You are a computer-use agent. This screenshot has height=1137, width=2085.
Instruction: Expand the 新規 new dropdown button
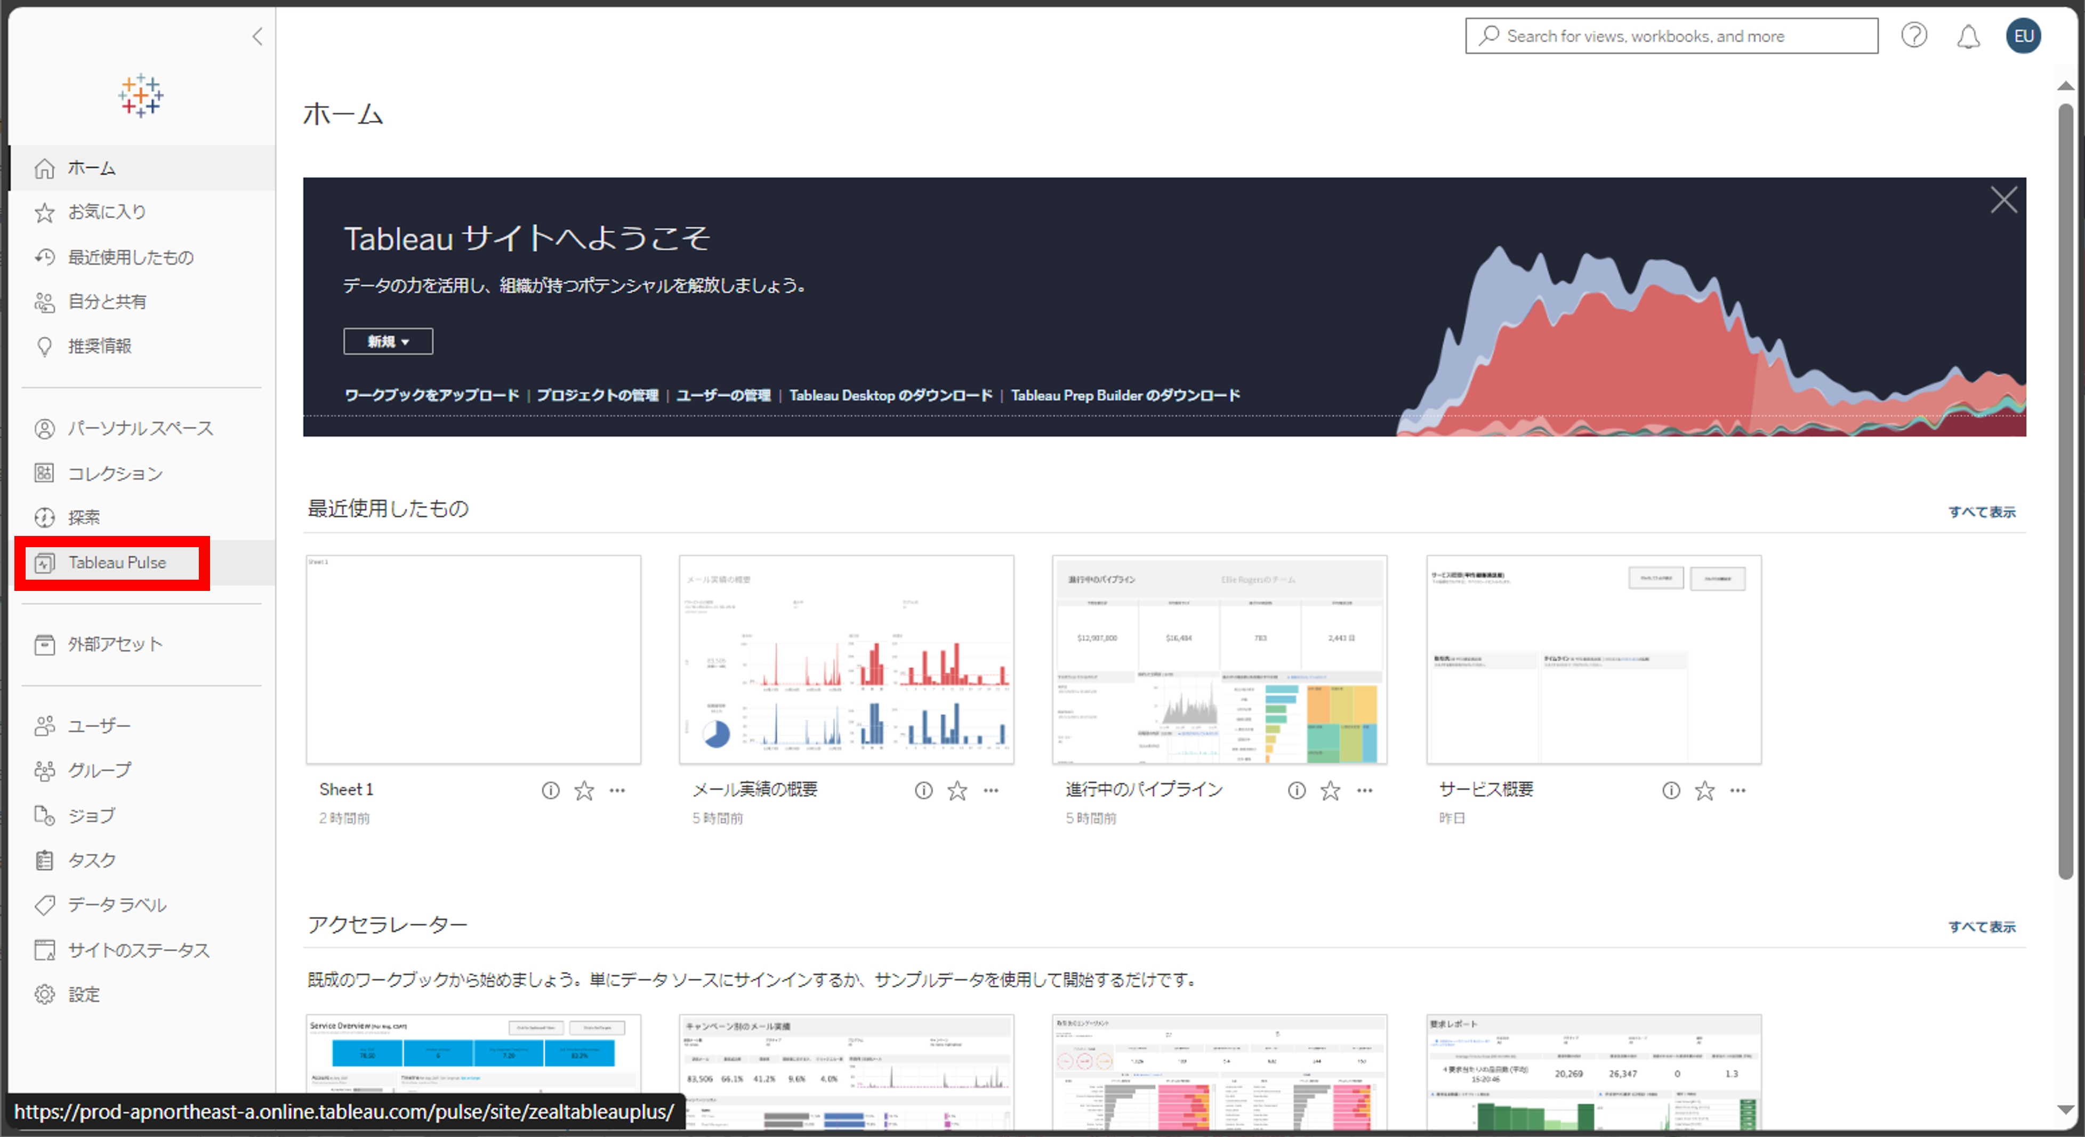[389, 341]
